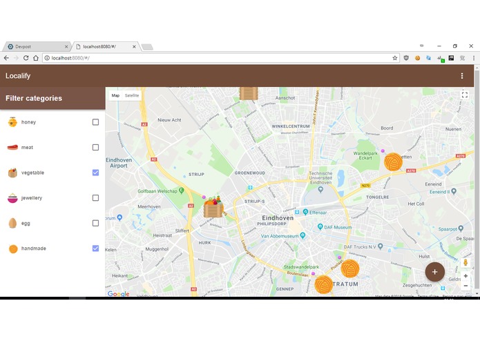Uncheck the vegetable filter checkbox
Screen dimensions: 480x341
(x=95, y=173)
